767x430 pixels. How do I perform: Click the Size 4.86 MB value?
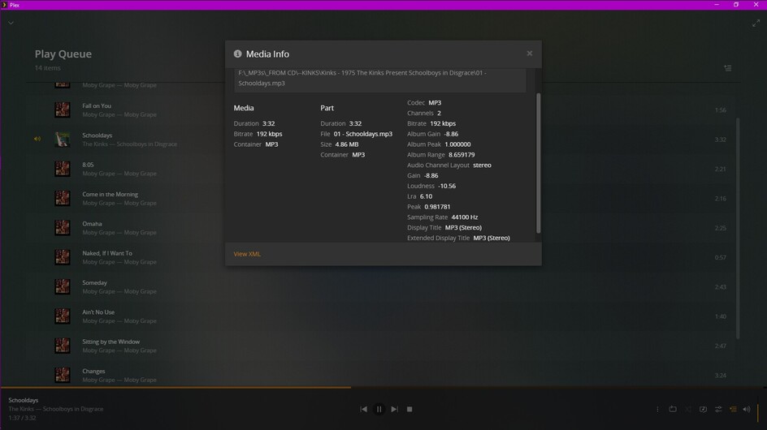tap(347, 144)
